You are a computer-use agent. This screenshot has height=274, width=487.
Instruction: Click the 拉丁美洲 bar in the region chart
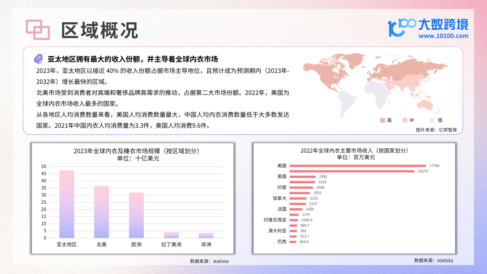[171, 235]
